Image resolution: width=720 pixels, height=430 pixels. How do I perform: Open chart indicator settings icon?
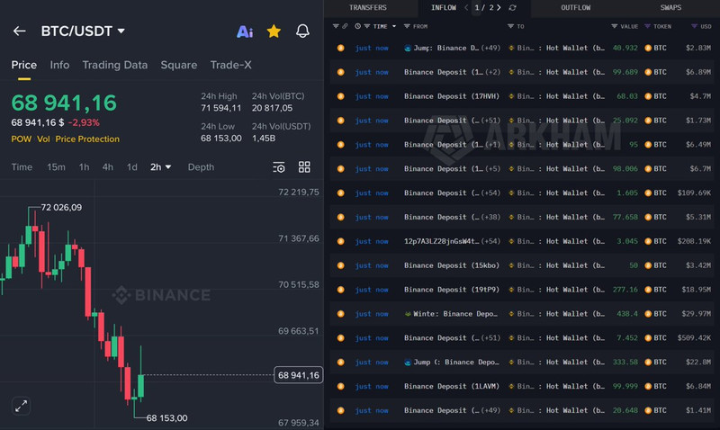(279, 167)
